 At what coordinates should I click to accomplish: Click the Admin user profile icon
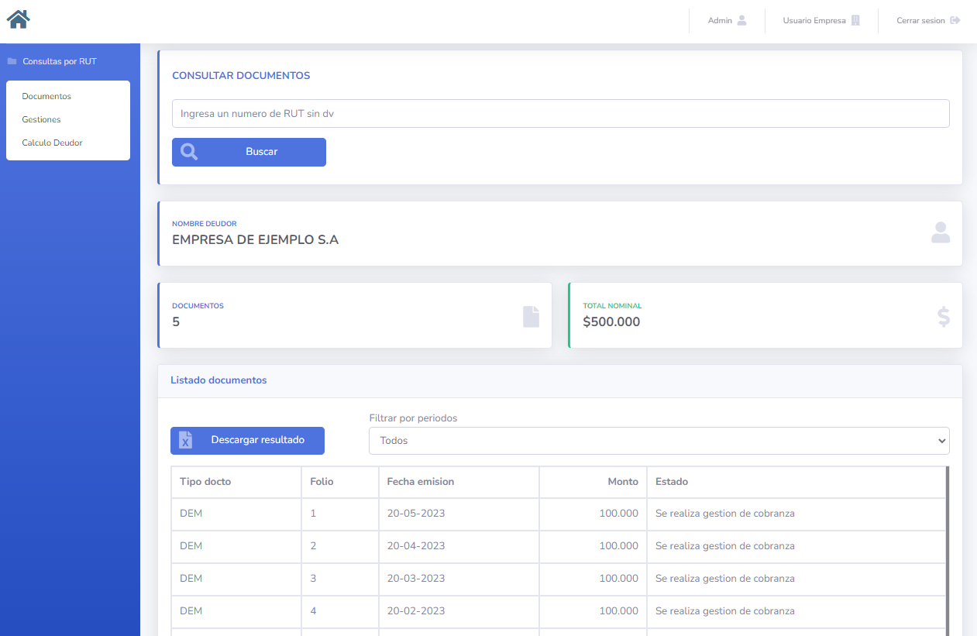[741, 20]
